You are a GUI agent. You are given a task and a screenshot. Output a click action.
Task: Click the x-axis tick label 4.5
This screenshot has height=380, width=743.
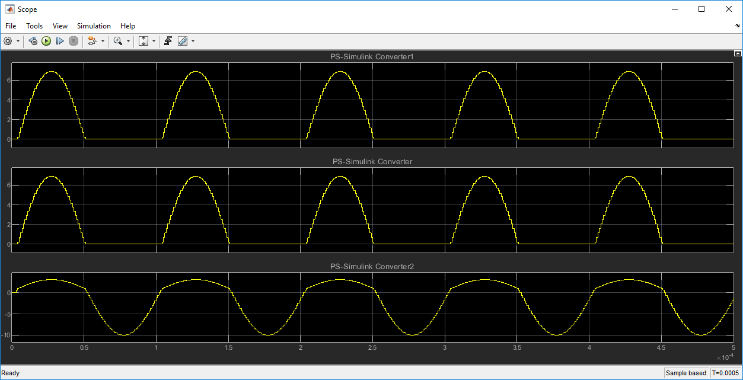pos(662,347)
